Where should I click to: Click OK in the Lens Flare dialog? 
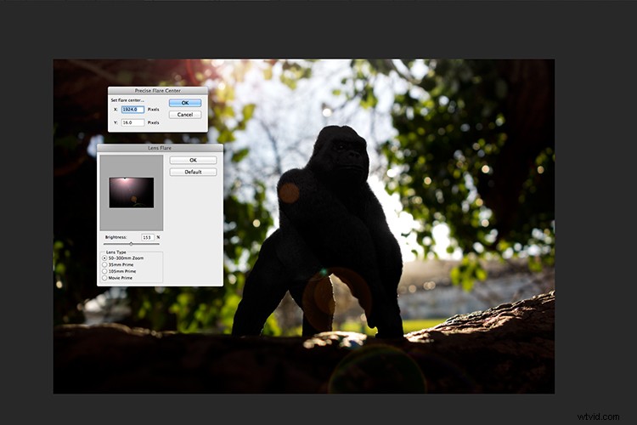click(193, 161)
